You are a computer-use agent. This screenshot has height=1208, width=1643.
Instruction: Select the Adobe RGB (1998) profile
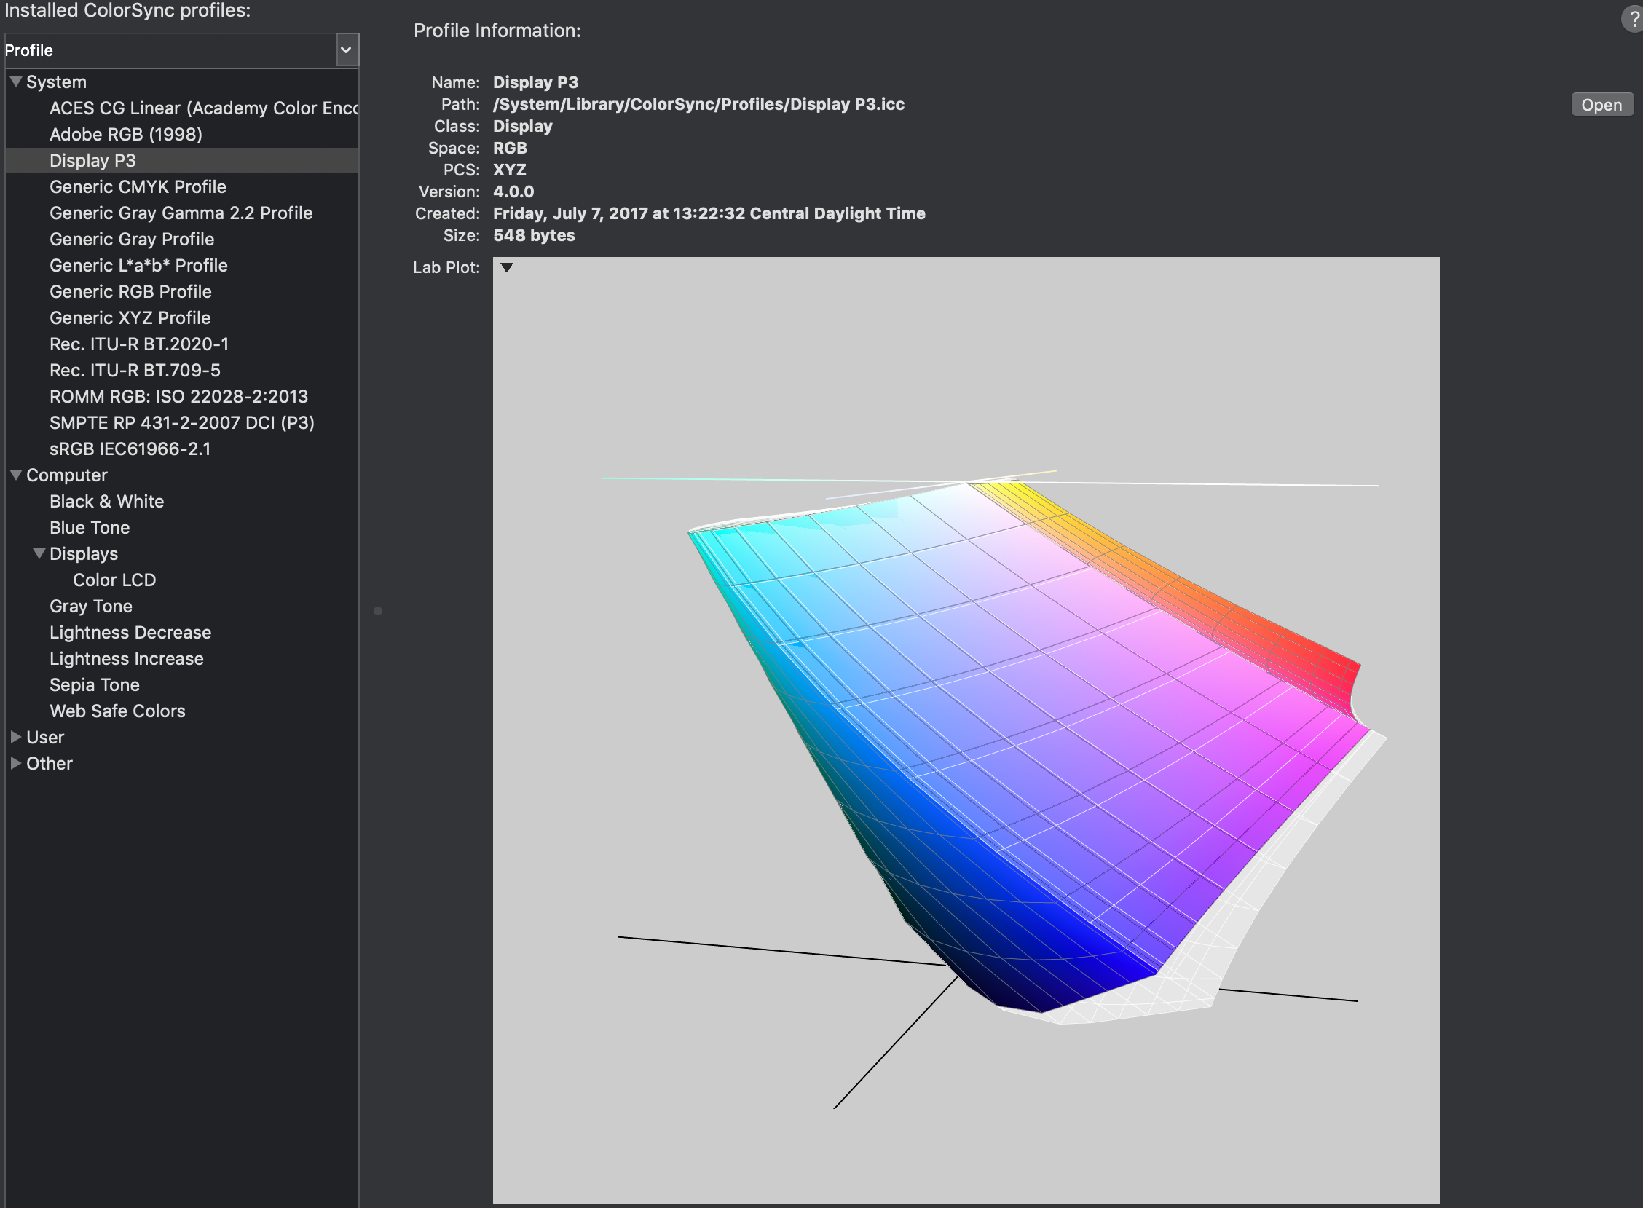coord(126,134)
